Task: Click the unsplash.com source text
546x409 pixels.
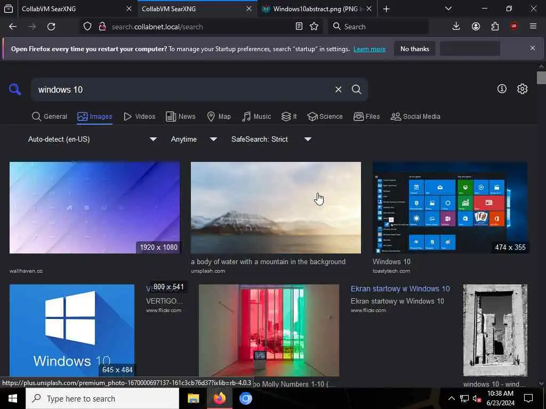Action: (208, 271)
